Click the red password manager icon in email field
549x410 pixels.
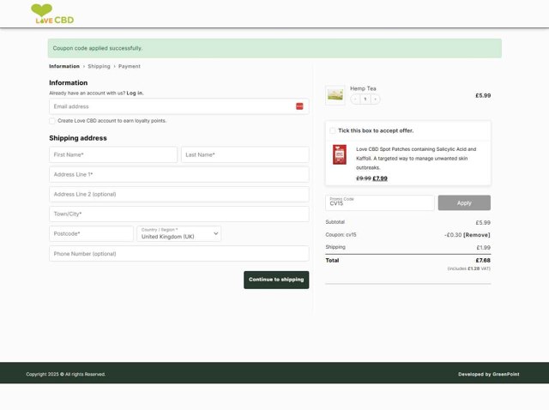(299, 106)
